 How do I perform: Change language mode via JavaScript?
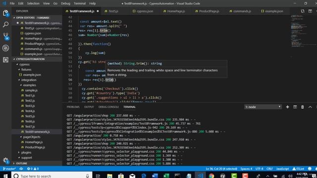[x=282, y=169]
